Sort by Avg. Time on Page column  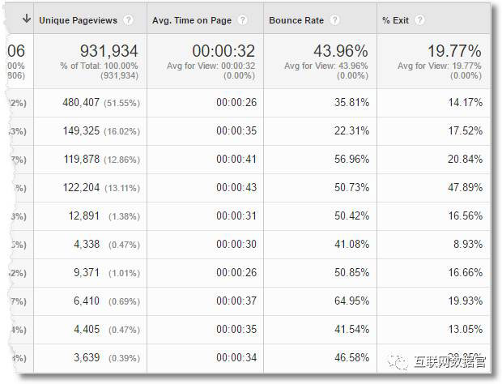[x=191, y=19]
